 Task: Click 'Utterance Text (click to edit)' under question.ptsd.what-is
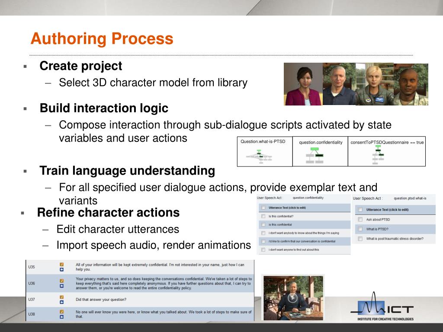387,210
